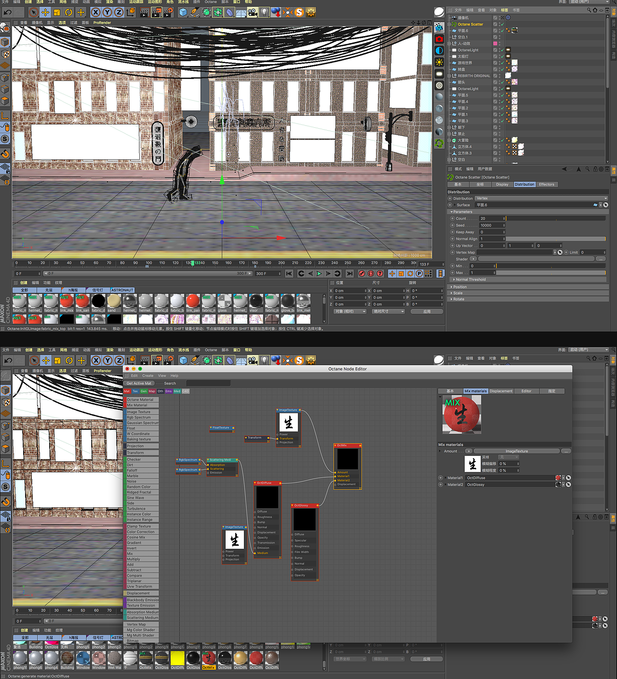617x679 pixels.
Task: Click the ellipsis button at end of Shader row
Action: (x=600, y=259)
